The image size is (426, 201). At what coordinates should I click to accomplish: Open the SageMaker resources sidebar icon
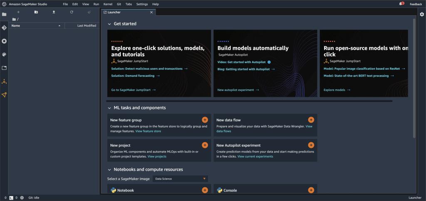coord(4,95)
